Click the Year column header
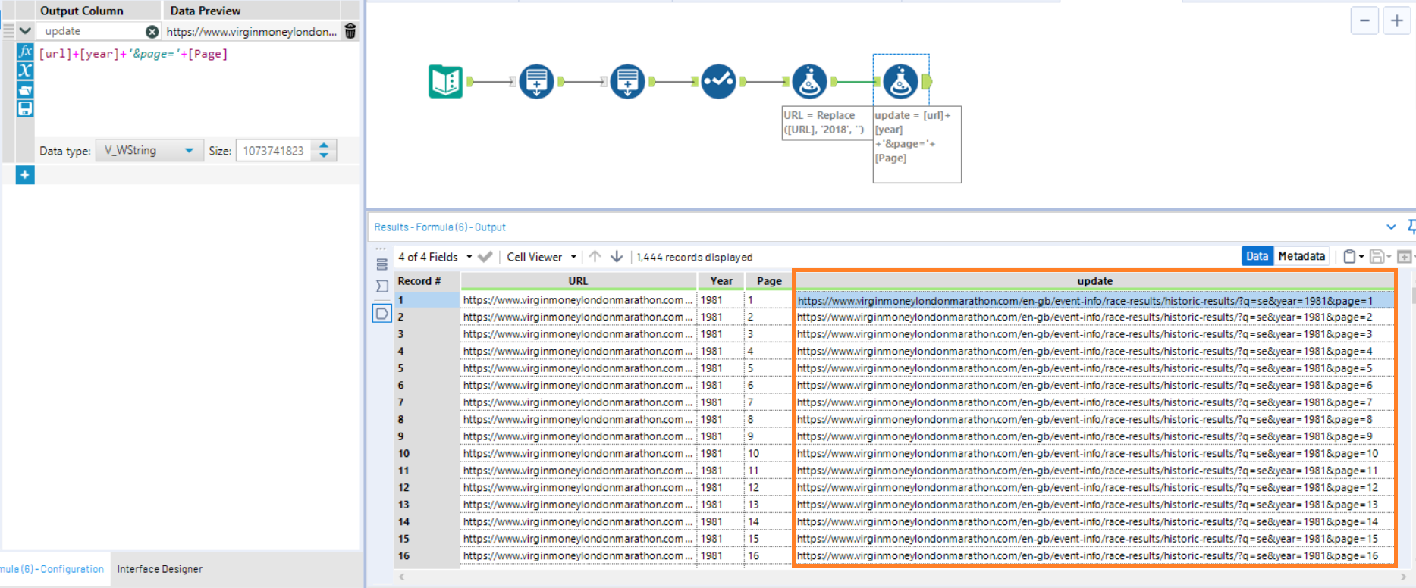 click(721, 281)
